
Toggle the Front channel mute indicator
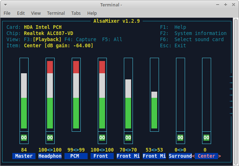point(102,137)
